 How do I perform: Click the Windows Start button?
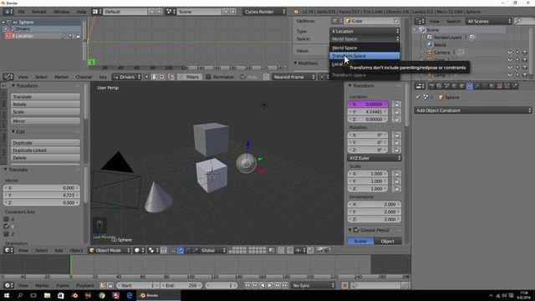(7, 295)
